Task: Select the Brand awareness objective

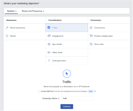Action: pos(25,28)
